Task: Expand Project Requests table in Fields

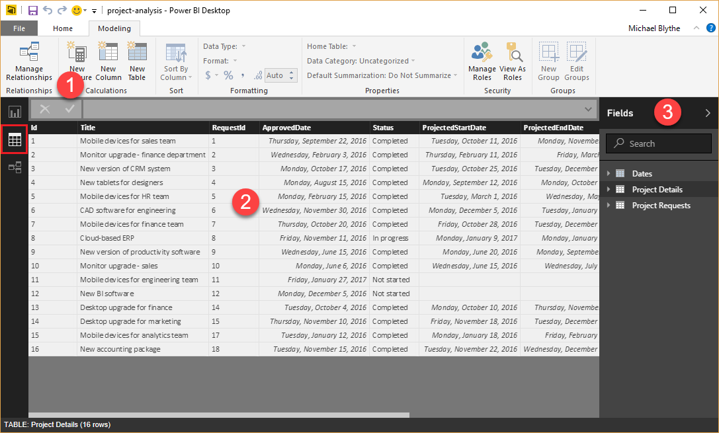Action: pos(609,206)
